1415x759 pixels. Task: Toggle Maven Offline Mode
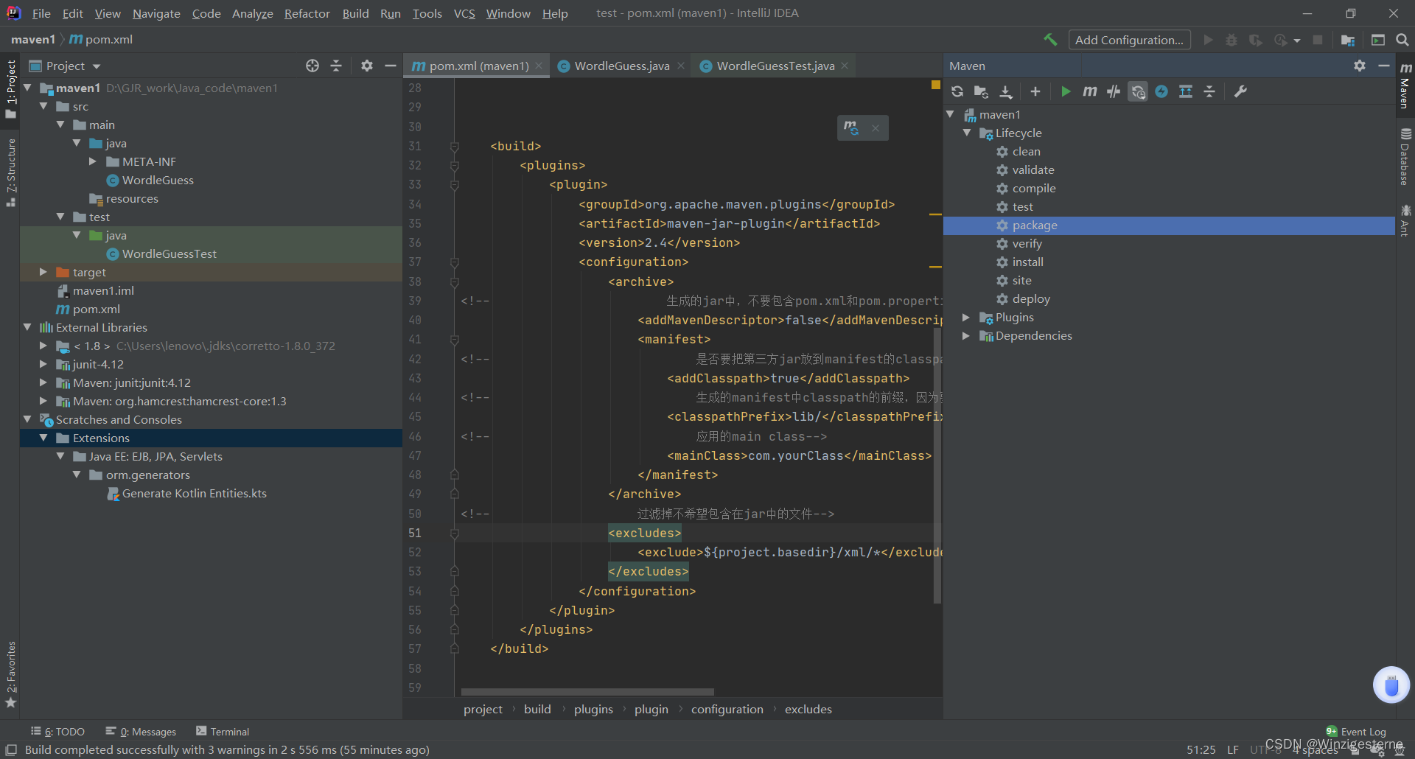(x=1114, y=91)
